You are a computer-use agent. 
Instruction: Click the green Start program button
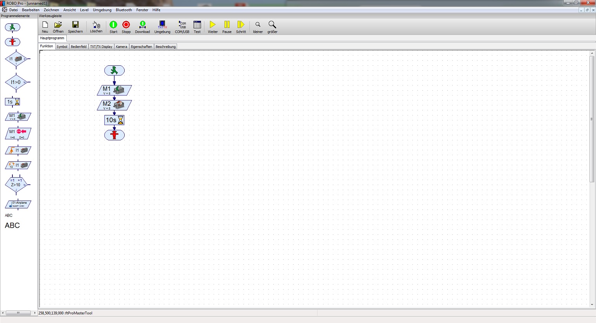click(113, 25)
